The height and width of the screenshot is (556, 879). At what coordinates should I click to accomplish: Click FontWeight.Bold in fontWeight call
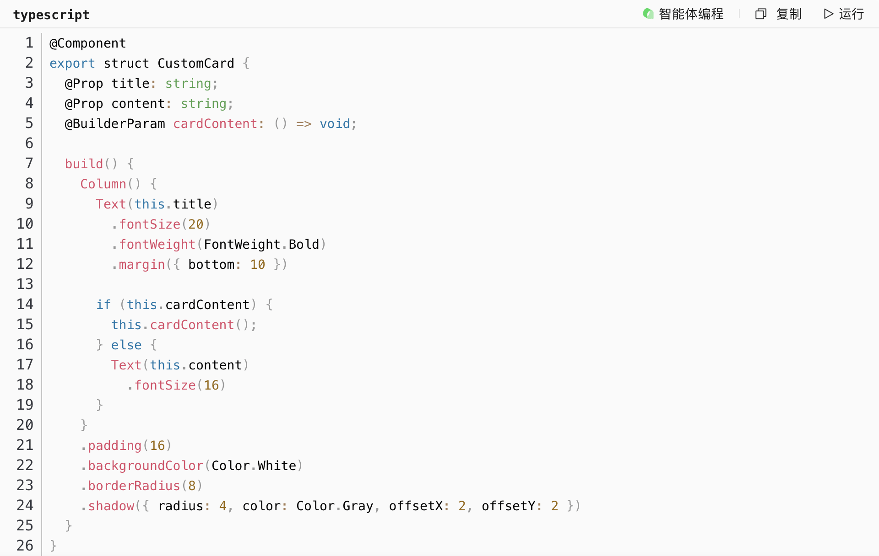click(261, 244)
